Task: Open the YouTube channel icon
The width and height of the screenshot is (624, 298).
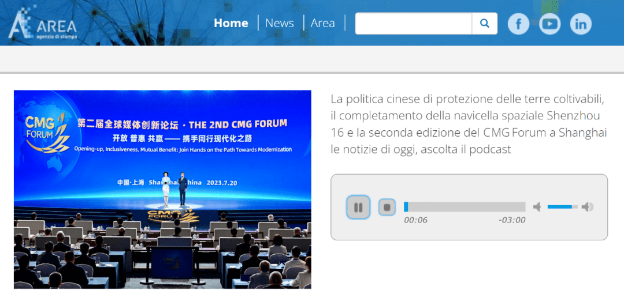Action: click(x=549, y=24)
